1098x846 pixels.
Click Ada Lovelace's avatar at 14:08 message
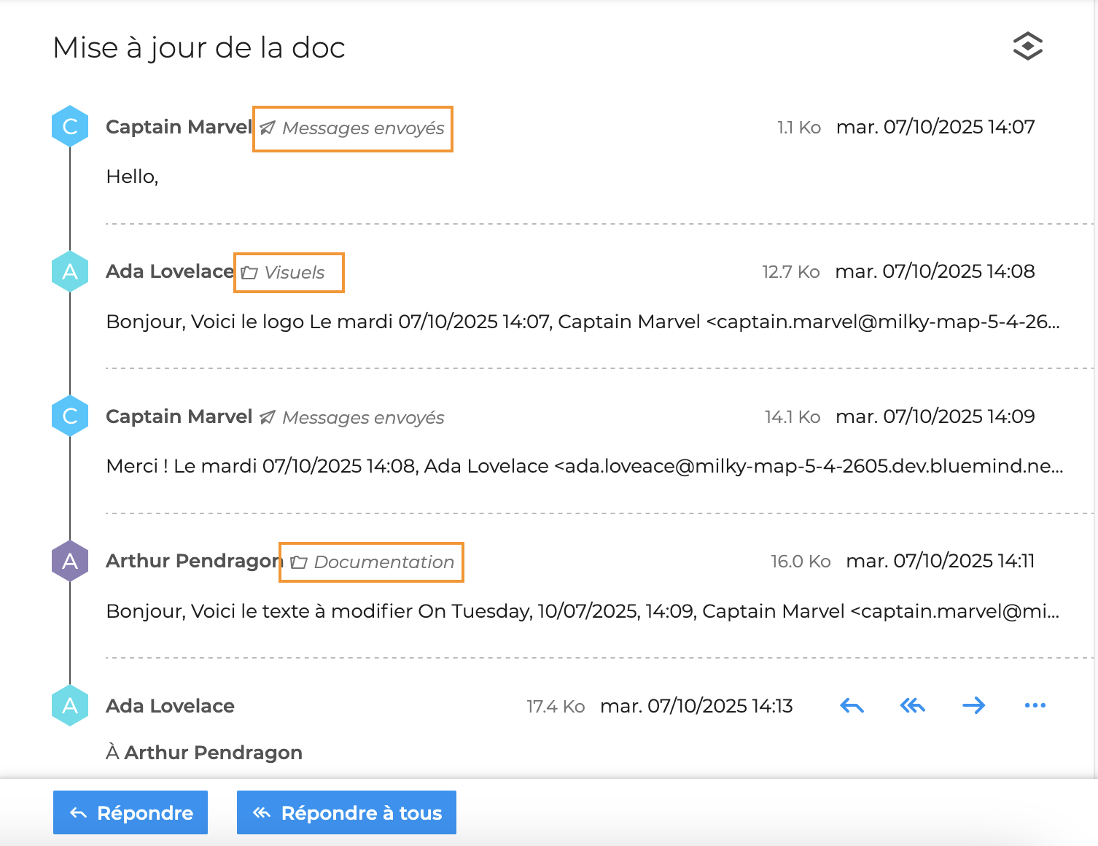click(x=70, y=271)
